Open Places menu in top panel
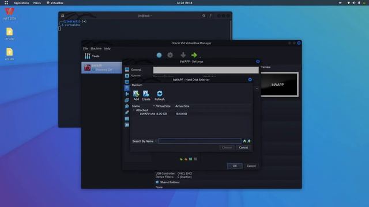This screenshot has width=369, height=207. [37, 3]
